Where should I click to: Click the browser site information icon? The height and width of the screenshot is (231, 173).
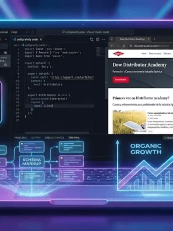[x=131, y=46]
